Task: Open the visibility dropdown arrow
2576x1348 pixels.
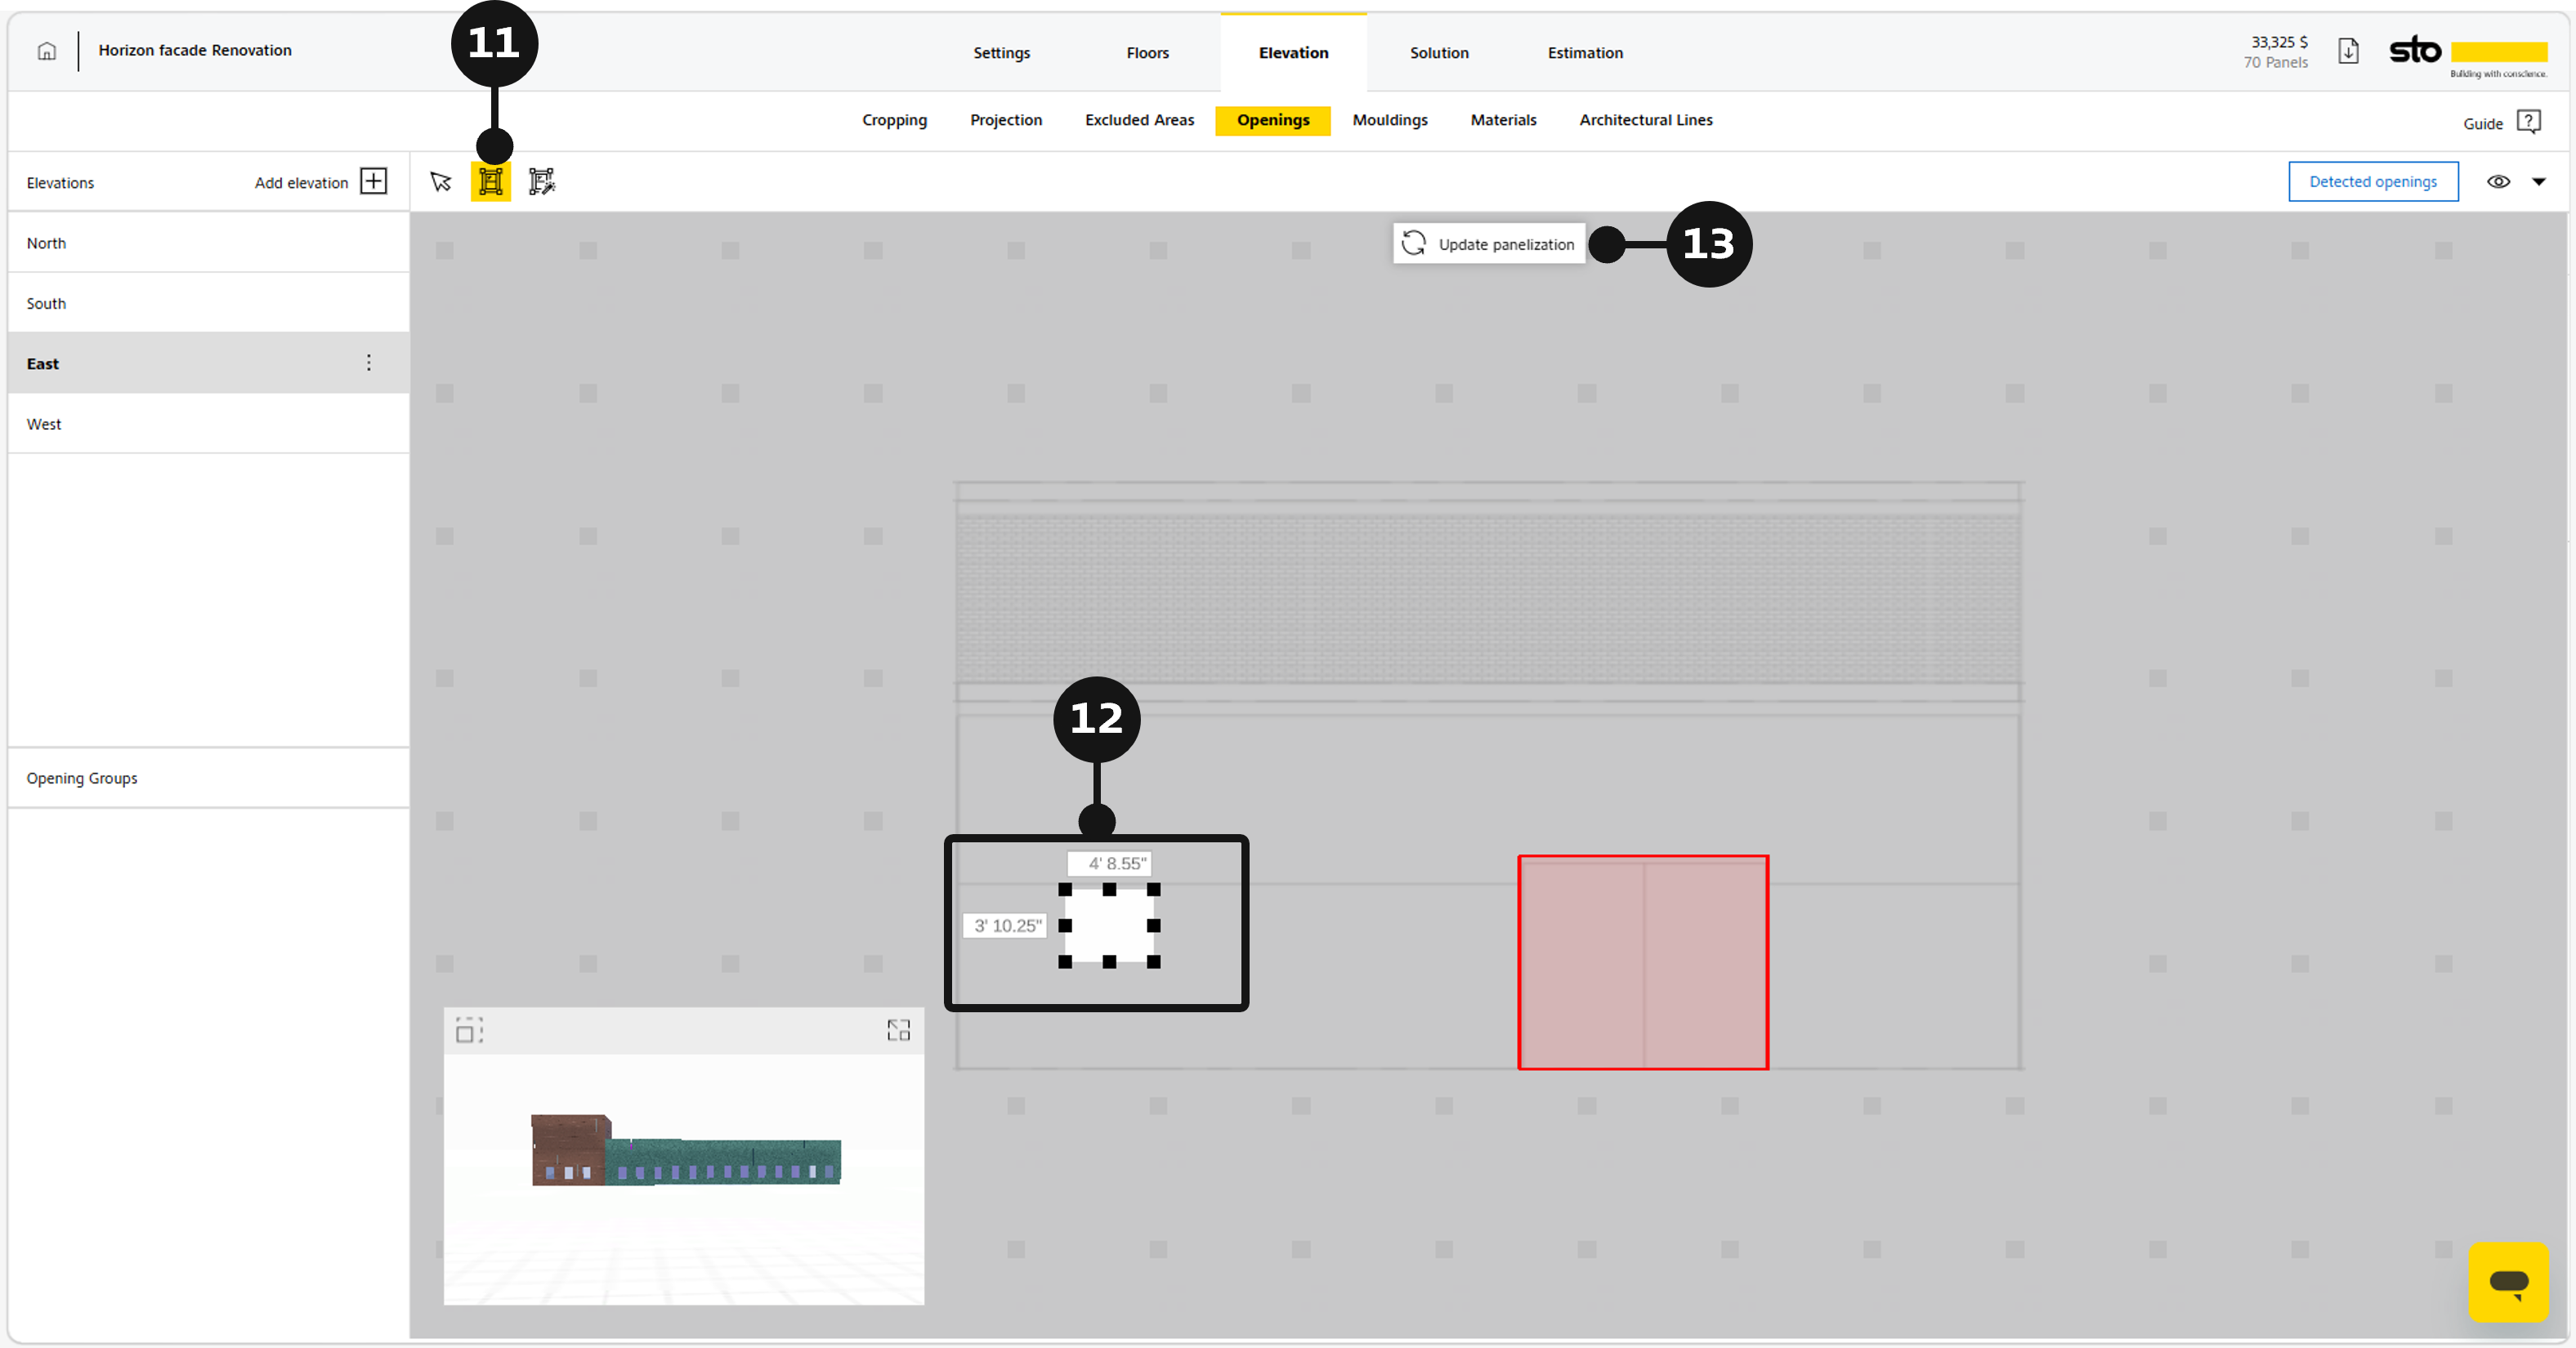Action: tap(2539, 182)
